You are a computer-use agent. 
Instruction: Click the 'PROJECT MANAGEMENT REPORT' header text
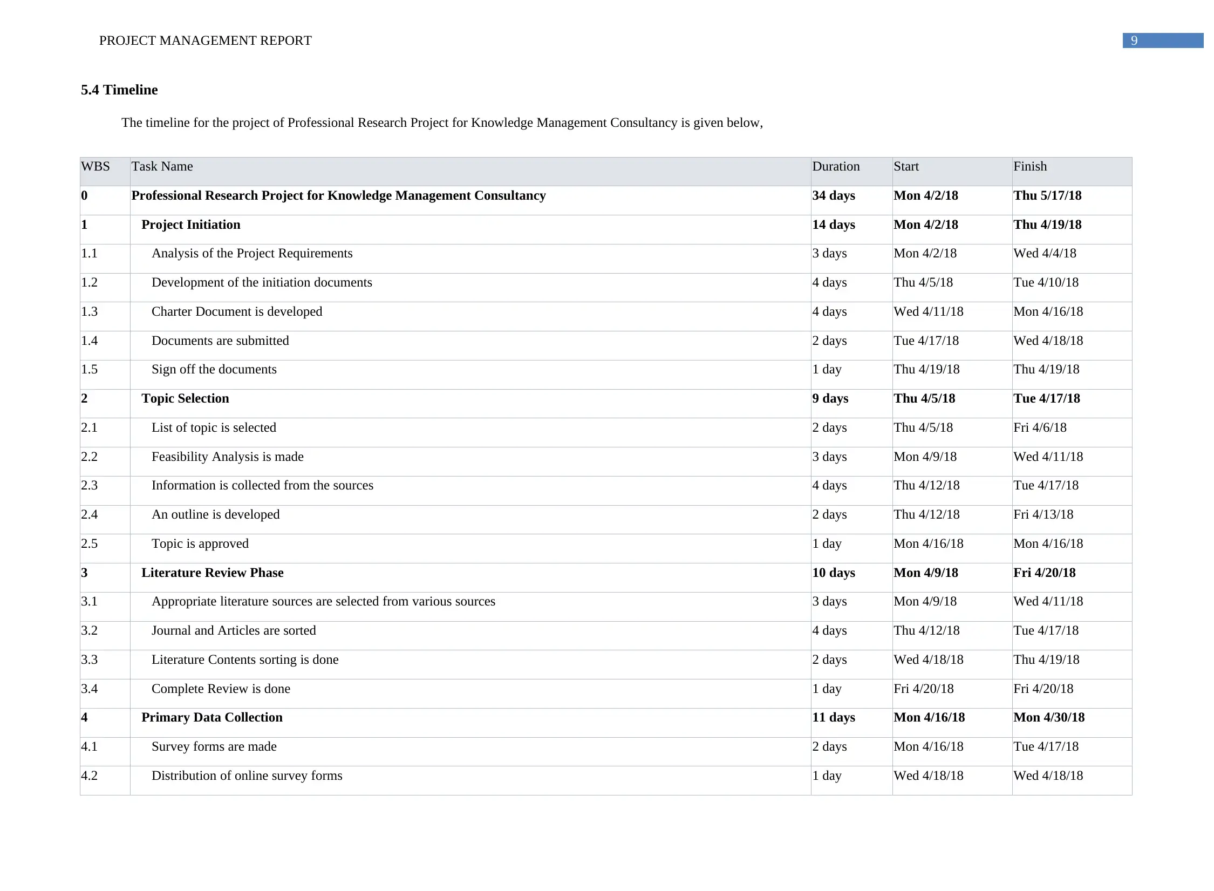pyautogui.click(x=205, y=41)
